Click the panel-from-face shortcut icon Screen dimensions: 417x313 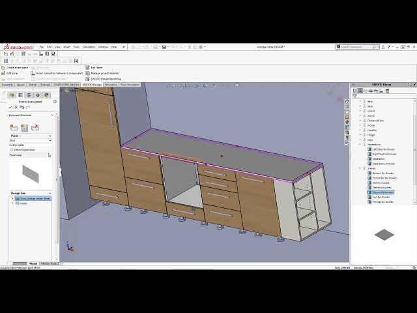(14, 128)
